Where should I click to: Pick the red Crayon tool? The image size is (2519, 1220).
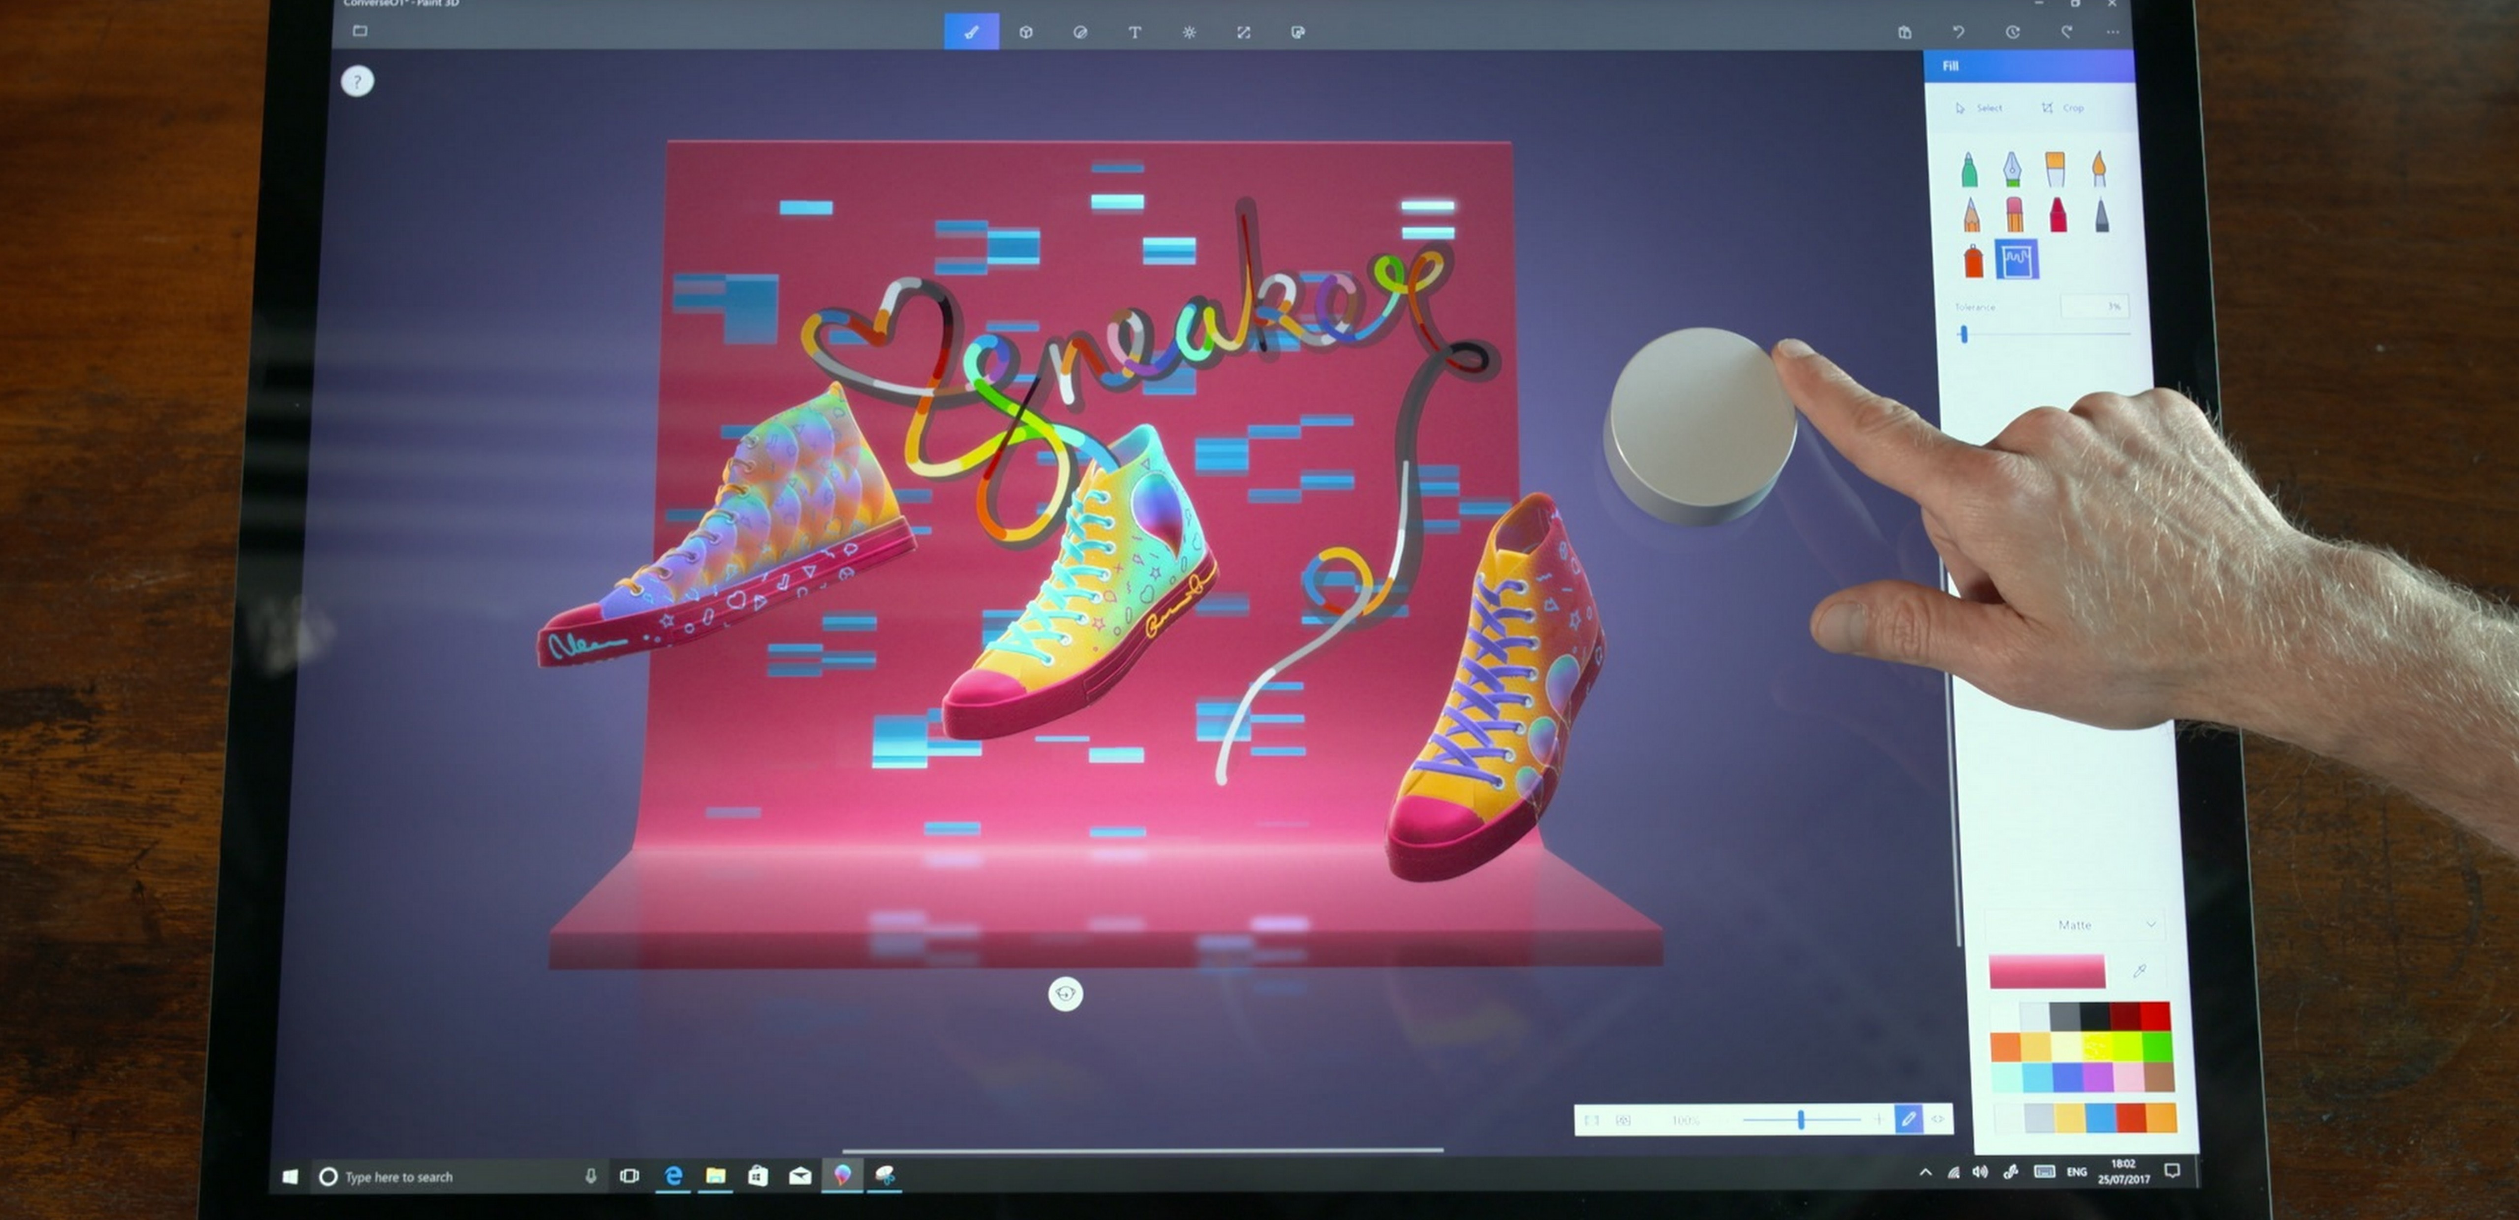tap(2058, 214)
